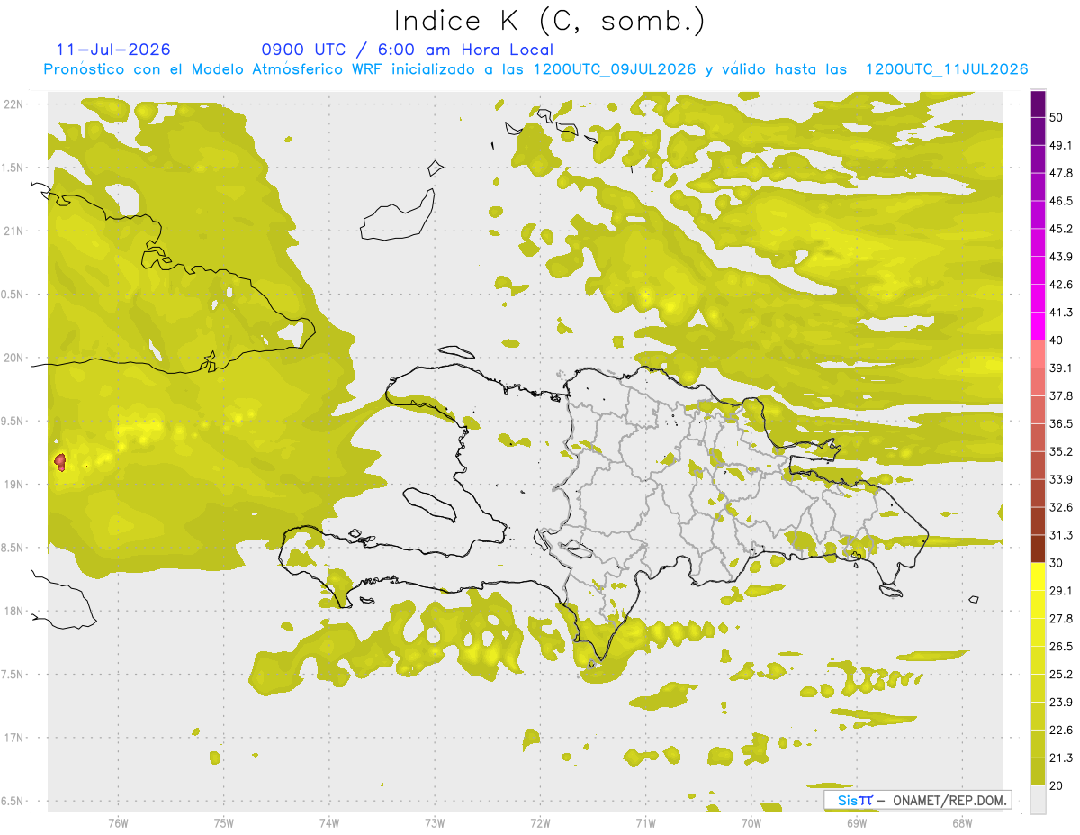The width and height of the screenshot is (1080, 835).
Task: Click the '71W' longitude label
Action: pos(645,822)
